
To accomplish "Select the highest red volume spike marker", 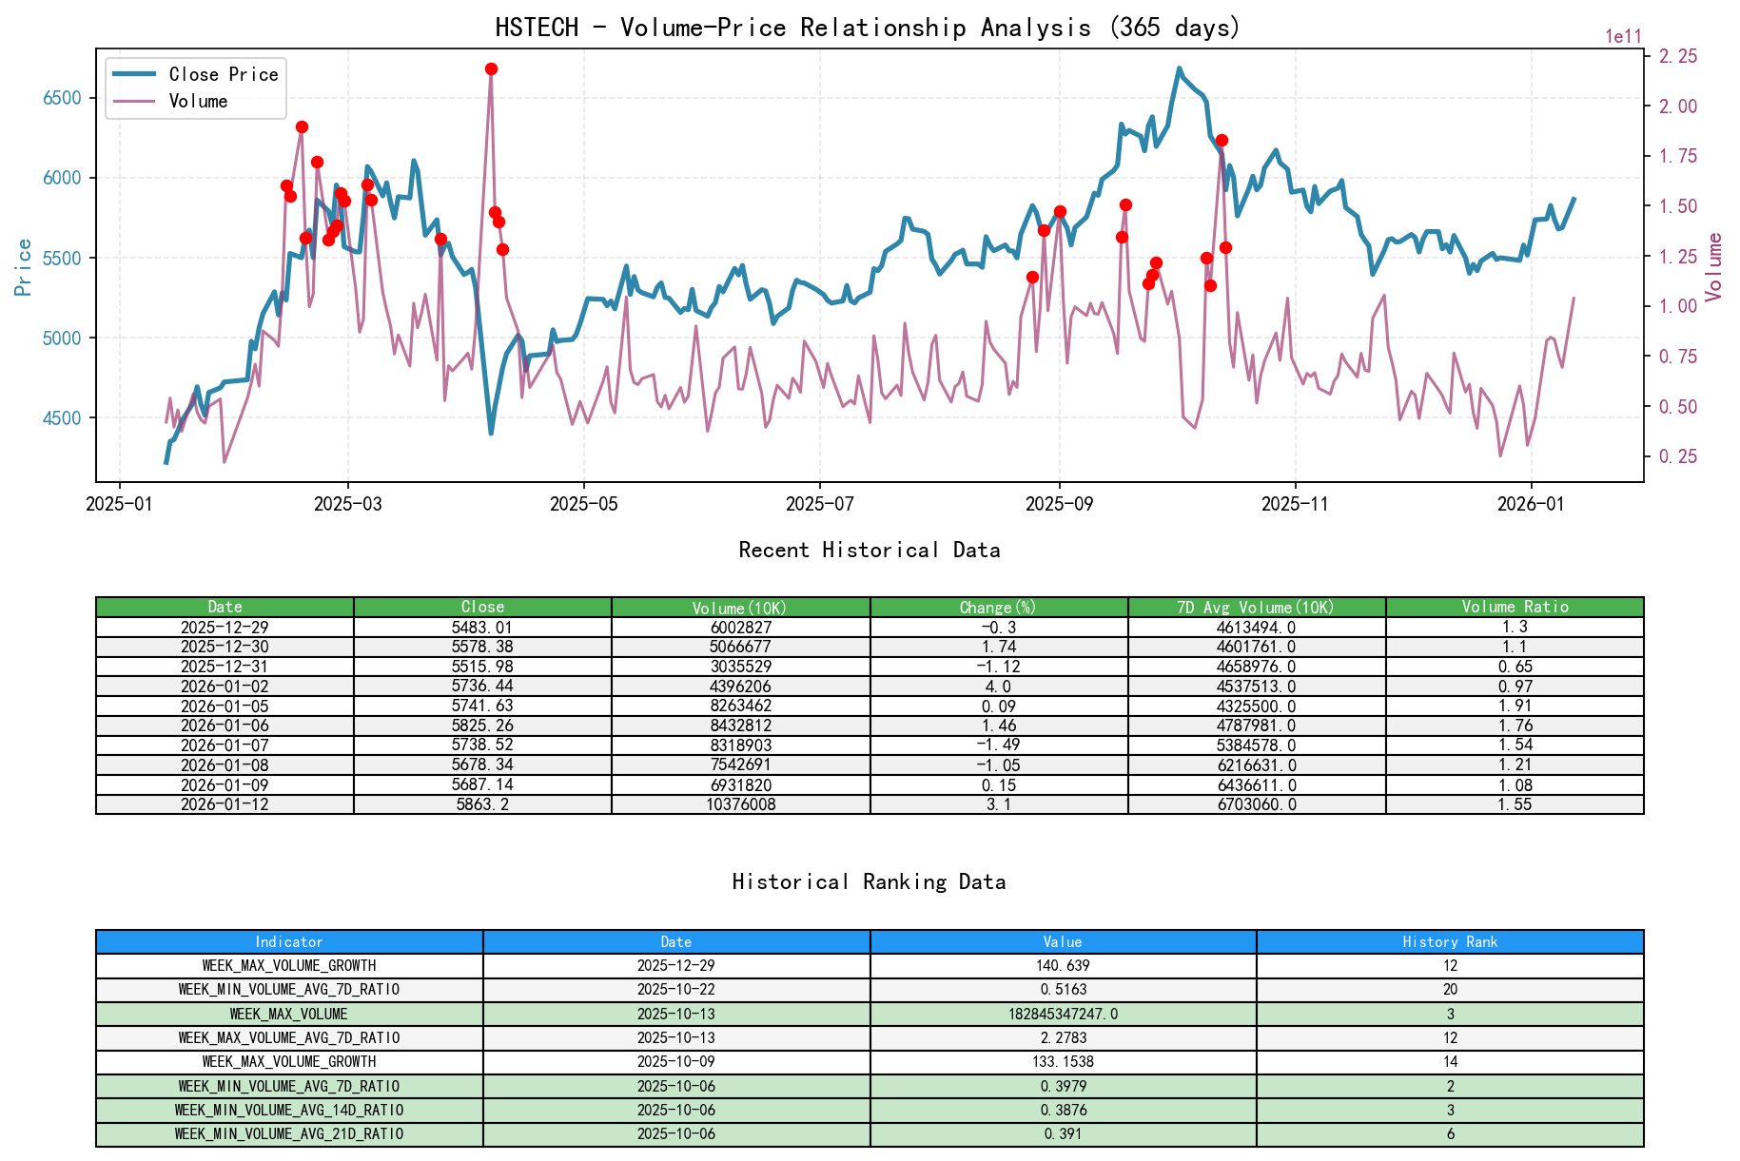I will coord(492,68).
